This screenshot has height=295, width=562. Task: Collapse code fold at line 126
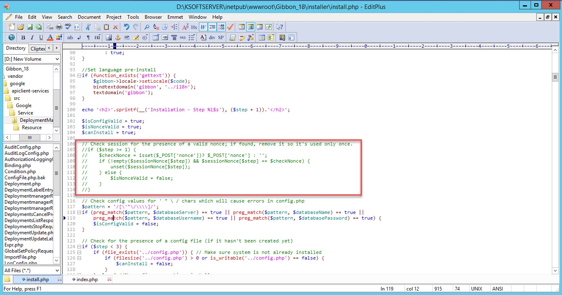[x=79, y=258]
